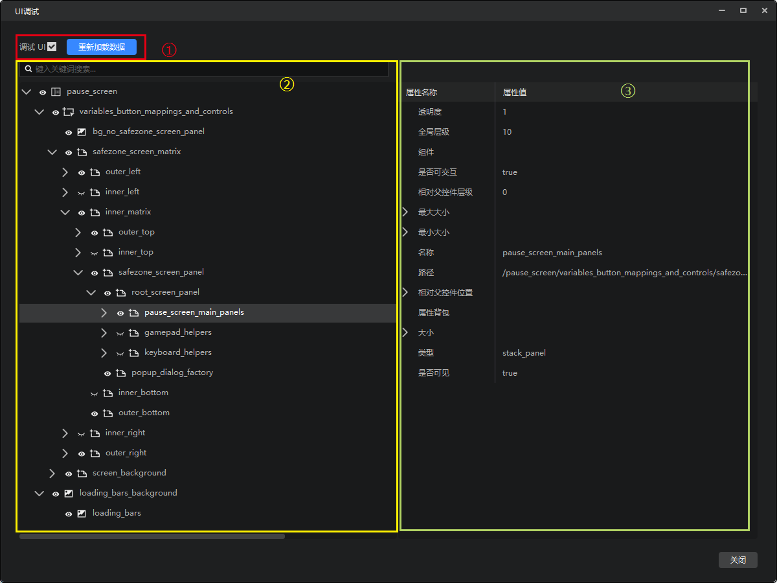Toggle visibility of pause_screen_main_panels
Viewport: 777px width, 583px height.
pyautogui.click(x=120, y=314)
